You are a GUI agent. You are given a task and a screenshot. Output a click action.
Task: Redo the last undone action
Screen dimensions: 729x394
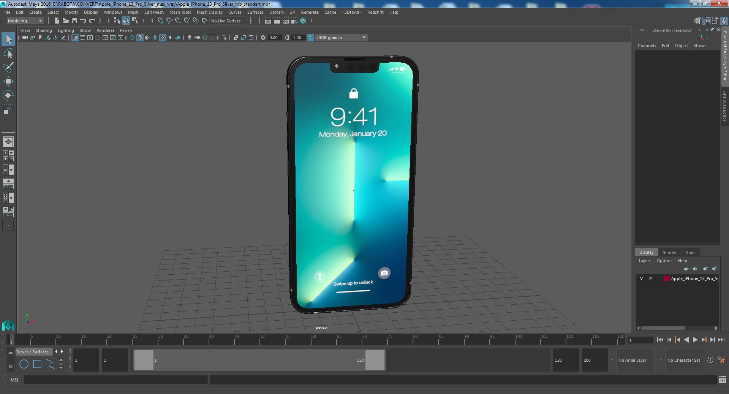point(92,21)
